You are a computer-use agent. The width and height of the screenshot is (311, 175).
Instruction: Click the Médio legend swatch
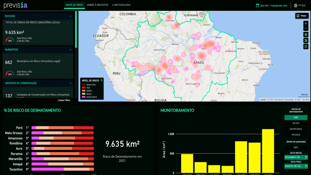pyautogui.click(x=84, y=91)
